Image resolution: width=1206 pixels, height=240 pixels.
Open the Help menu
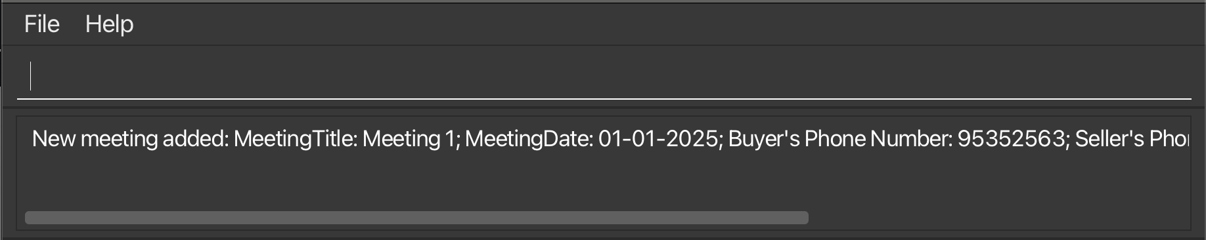(110, 24)
